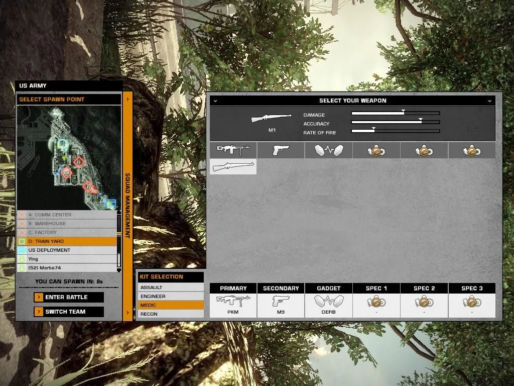This screenshot has width=514, height=386.
Task: Click the empty Spec 3 loadout slot
Action: 472,306
